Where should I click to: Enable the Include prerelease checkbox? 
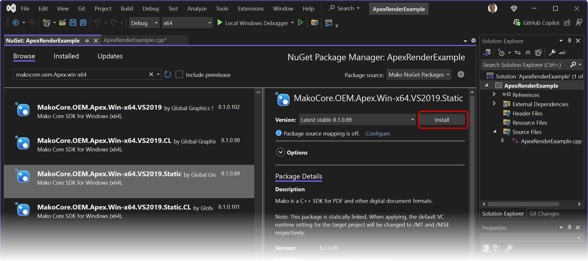[179, 75]
